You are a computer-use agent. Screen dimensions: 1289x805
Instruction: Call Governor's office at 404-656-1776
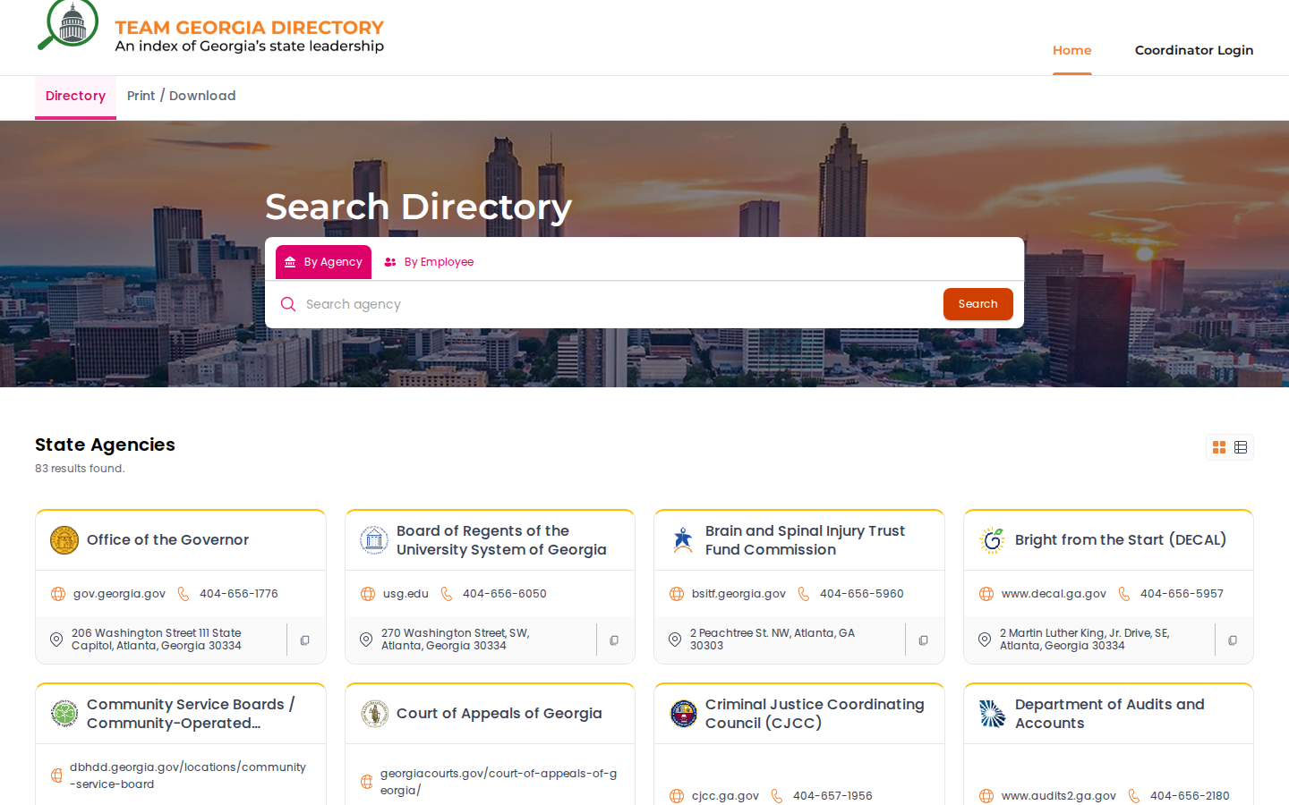pos(238,594)
